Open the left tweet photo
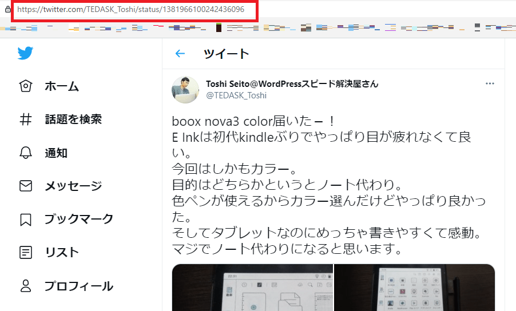 point(252,288)
